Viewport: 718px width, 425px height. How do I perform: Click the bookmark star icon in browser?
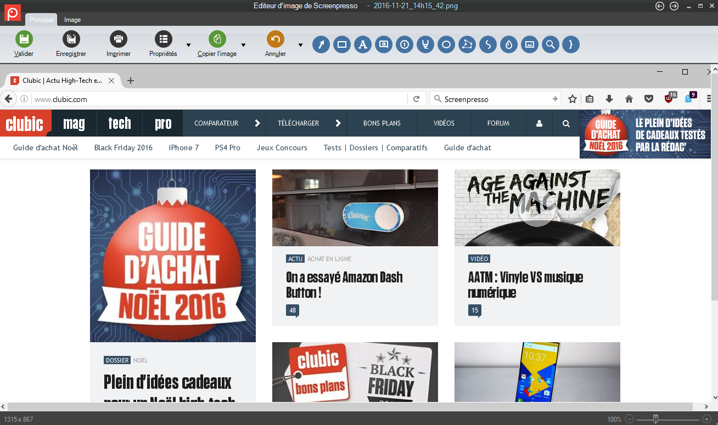(573, 99)
